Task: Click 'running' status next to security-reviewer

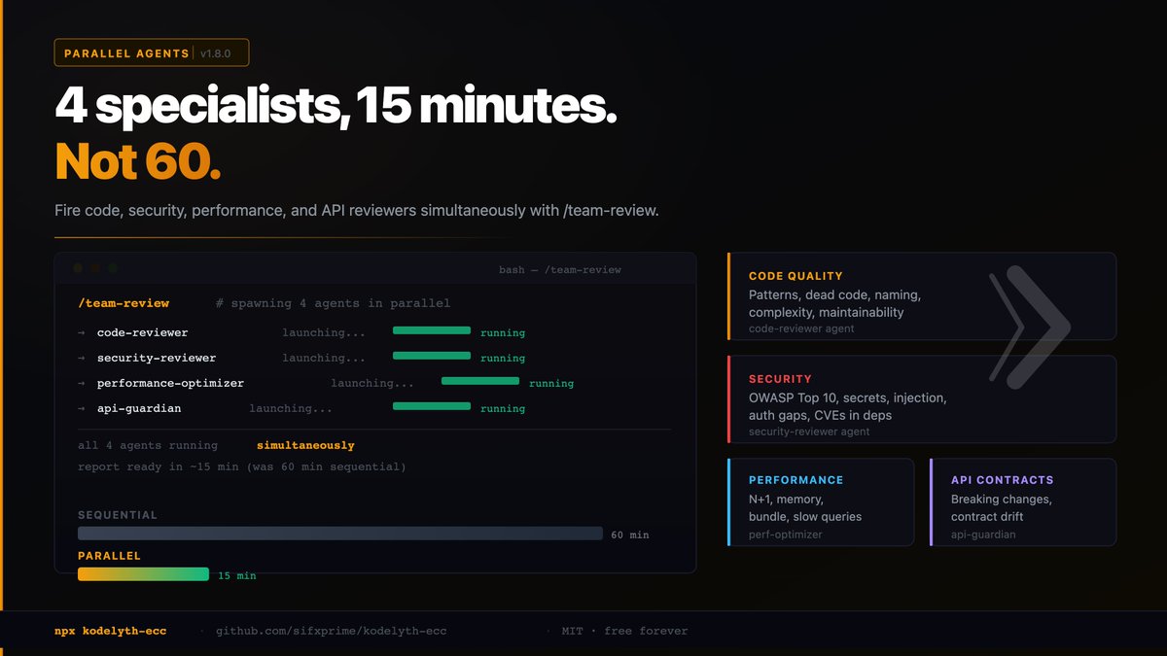Action: click(503, 358)
